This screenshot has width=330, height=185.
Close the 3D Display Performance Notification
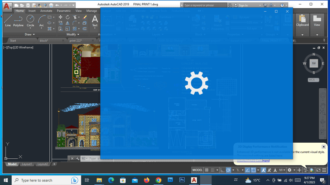coord(324,146)
